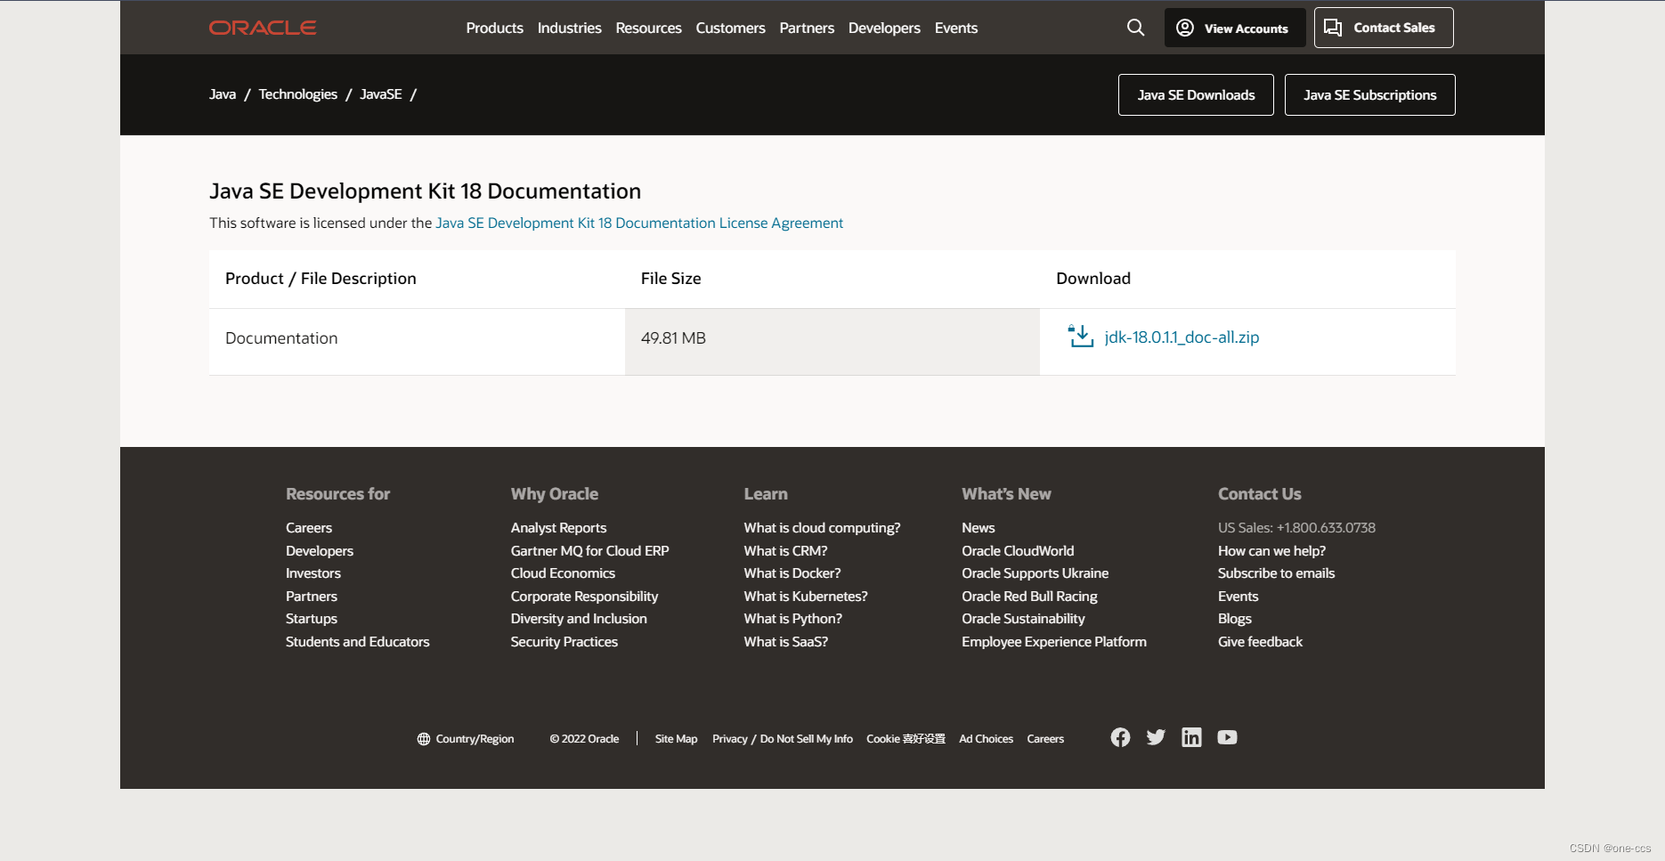The width and height of the screenshot is (1665, 861).
Task: Open Oracle Sustainability link
Action: [x=1023, y=619]
